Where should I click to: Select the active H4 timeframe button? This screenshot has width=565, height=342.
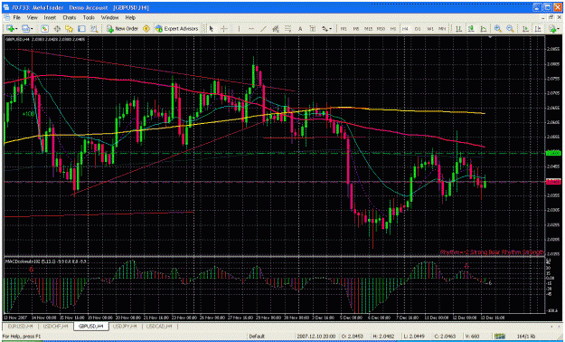405,29
